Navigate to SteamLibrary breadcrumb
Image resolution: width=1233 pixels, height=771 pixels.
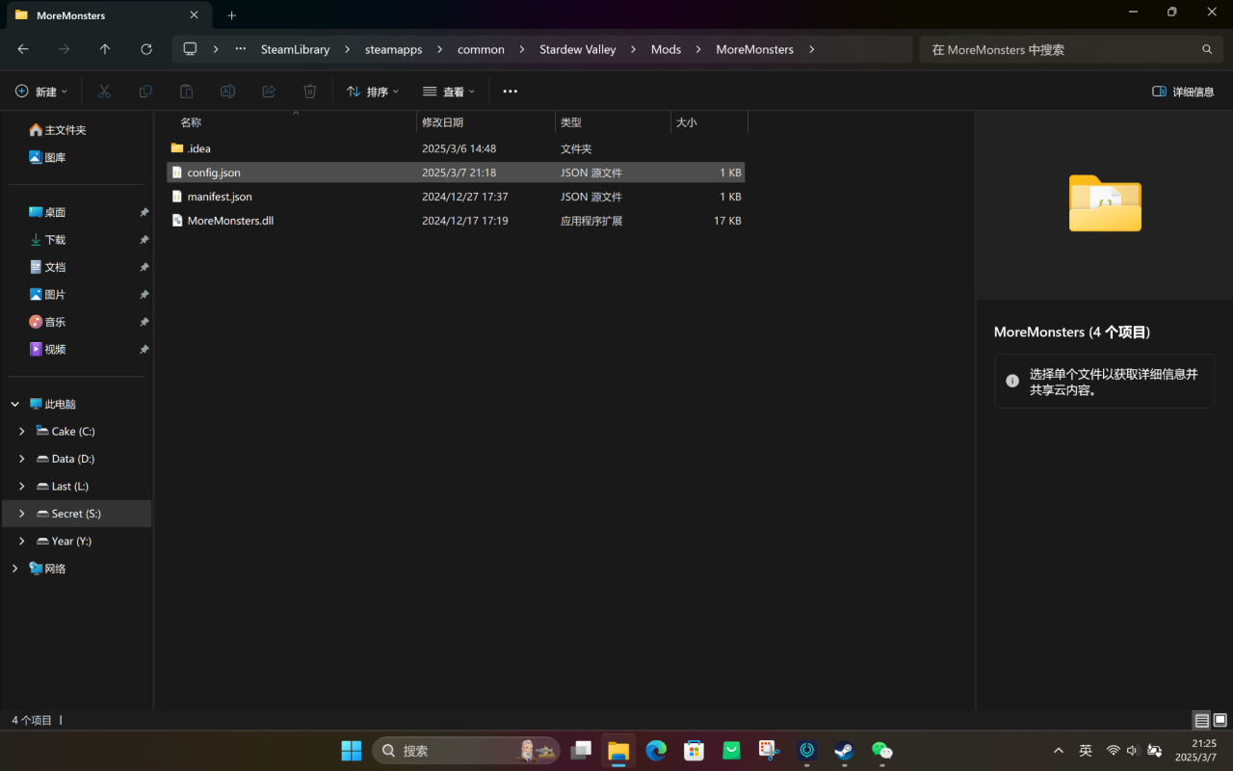(295, 49)
